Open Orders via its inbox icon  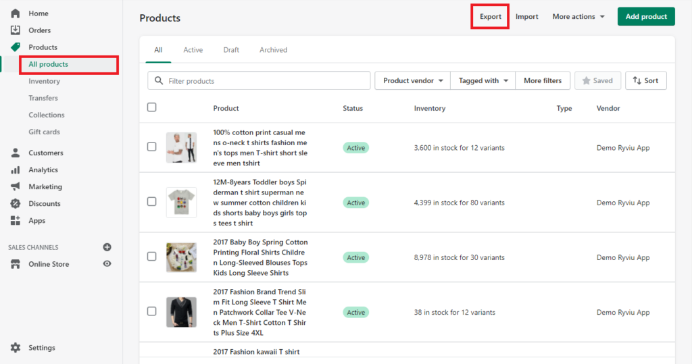[16, 30]
